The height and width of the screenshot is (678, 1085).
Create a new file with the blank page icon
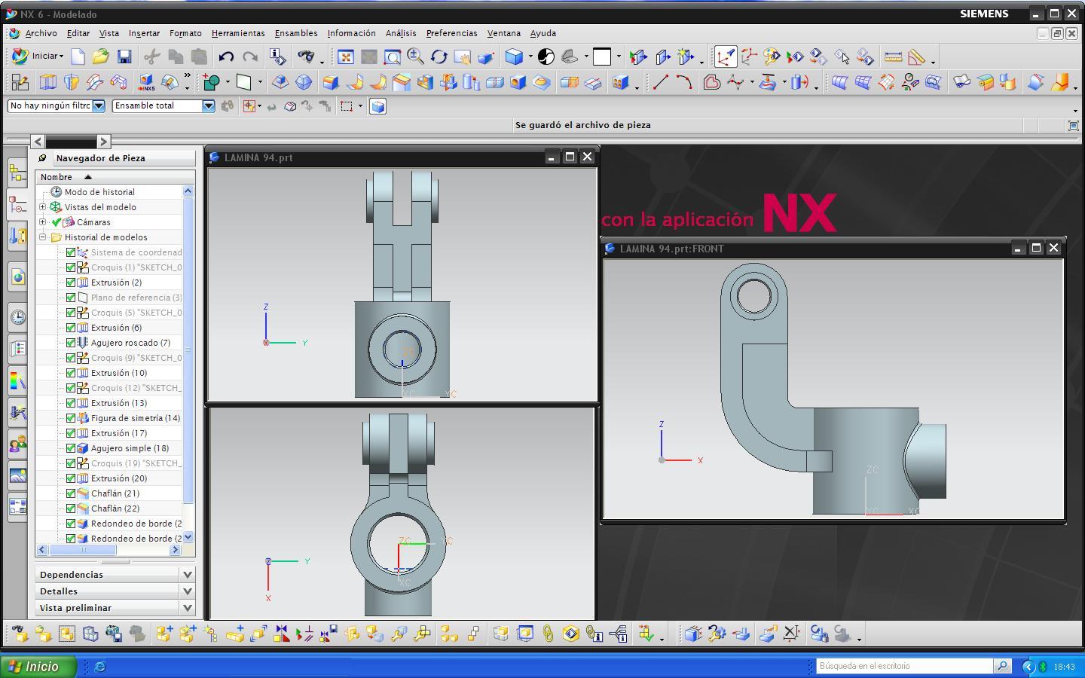click(78, 56)
